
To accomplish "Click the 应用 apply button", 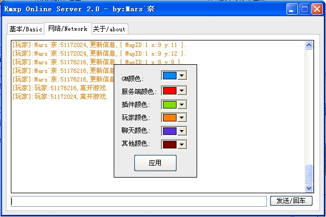I will point(155,163).
